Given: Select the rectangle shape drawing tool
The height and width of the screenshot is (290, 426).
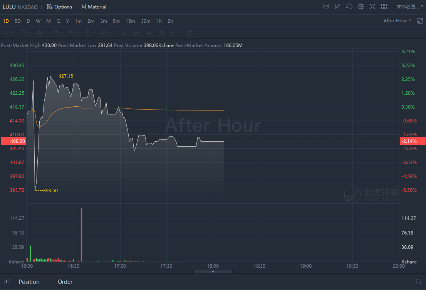Looking at the screenshot, I should point(23,33).
